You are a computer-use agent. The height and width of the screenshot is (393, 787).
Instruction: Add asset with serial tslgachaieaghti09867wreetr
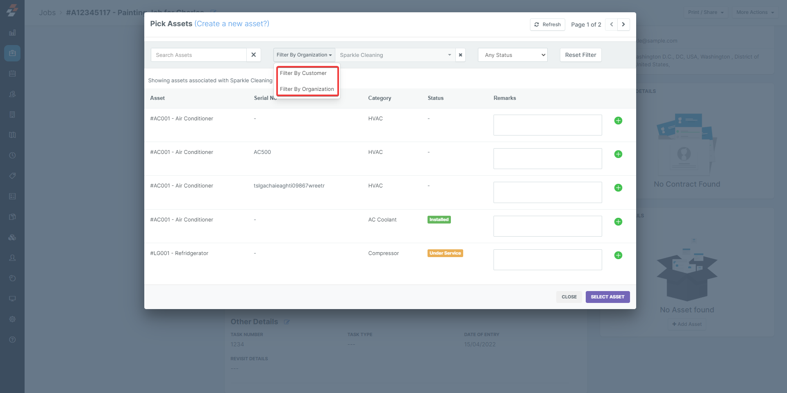tap(618, 188)
